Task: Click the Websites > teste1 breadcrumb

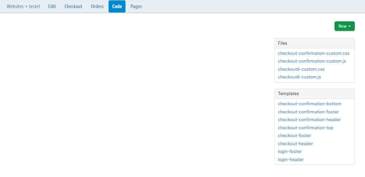Action: 23,6
